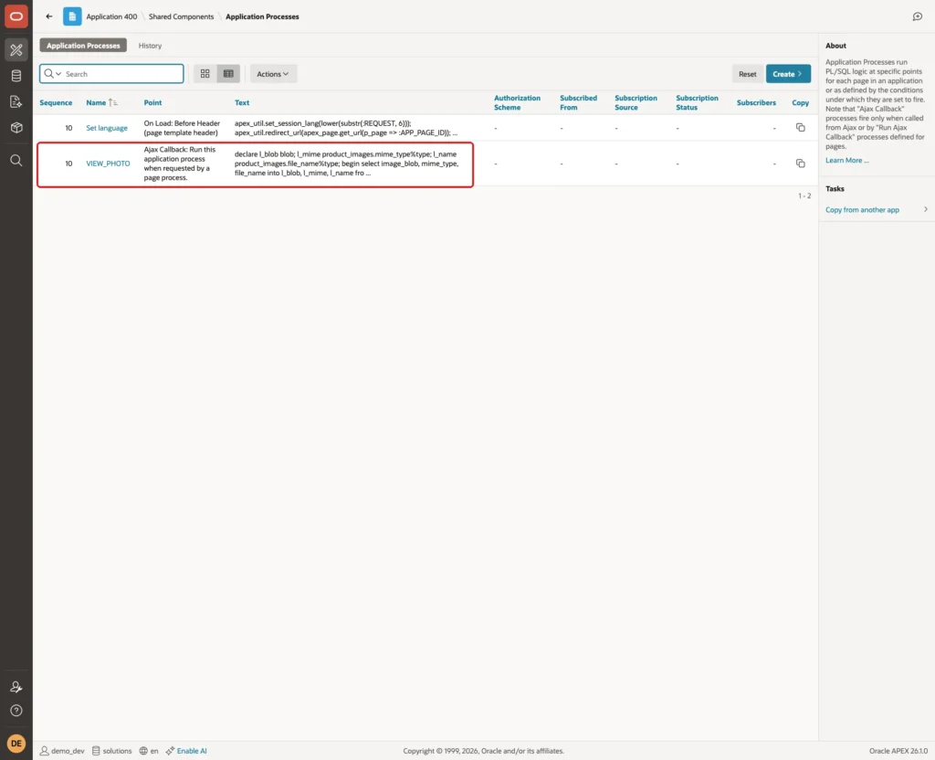Screen dimensions: 935x760
Task: Click the sidebar search magnifier icon
Action: (x=16, y=161)
